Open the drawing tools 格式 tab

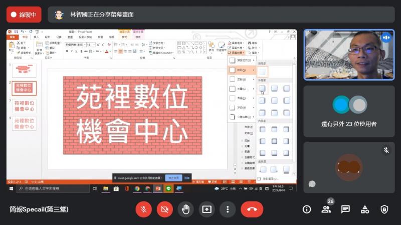(x=124, y=37)
